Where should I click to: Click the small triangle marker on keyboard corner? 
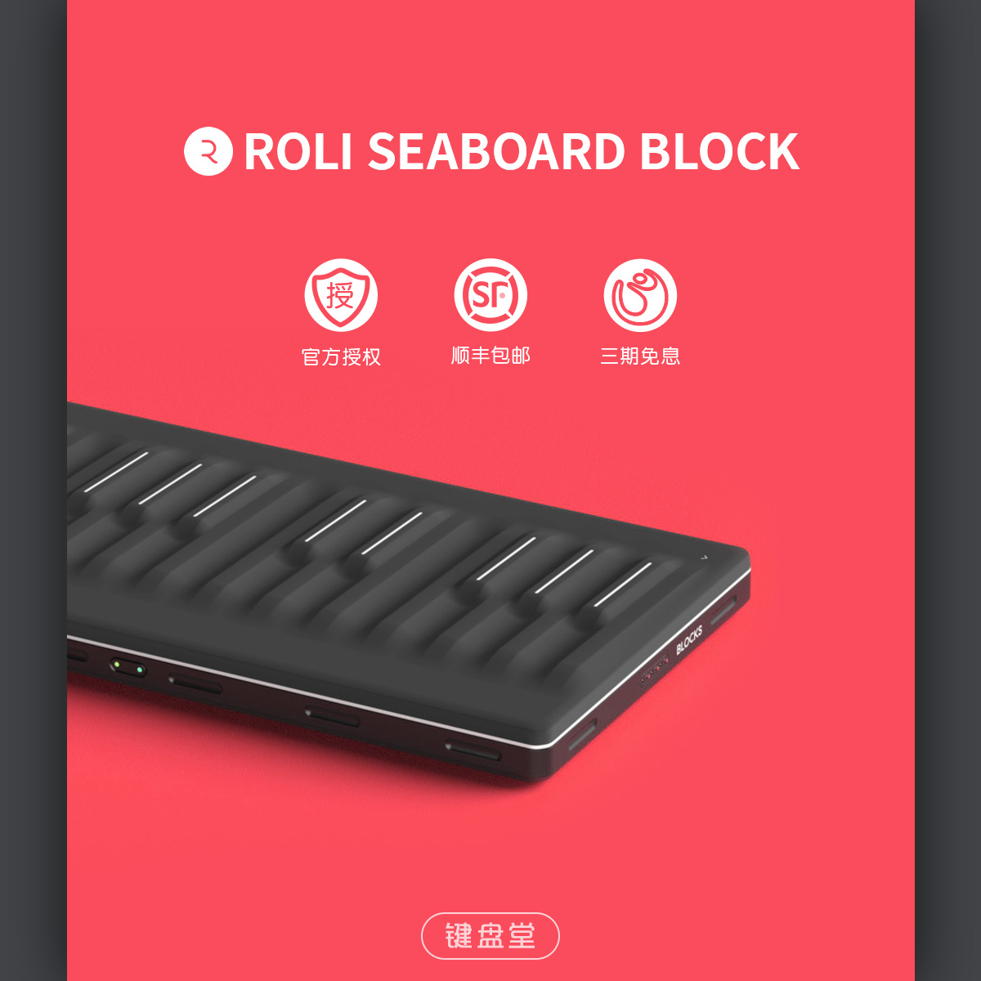(705, 558)
